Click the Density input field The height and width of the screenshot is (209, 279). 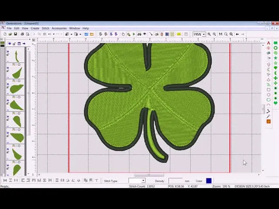pyautogui.click(x=176, y=181)
